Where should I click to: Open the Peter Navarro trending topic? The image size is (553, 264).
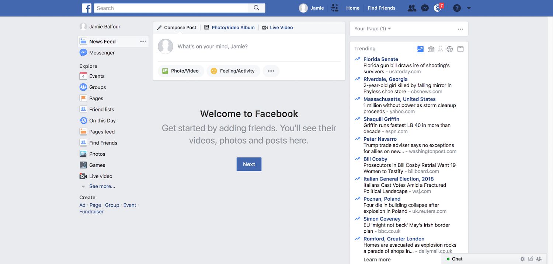point(380,139)
